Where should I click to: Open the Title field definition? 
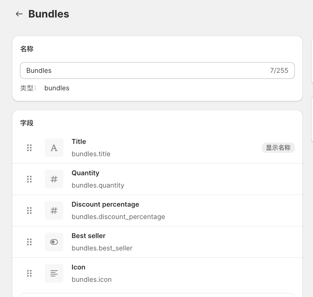79,142
